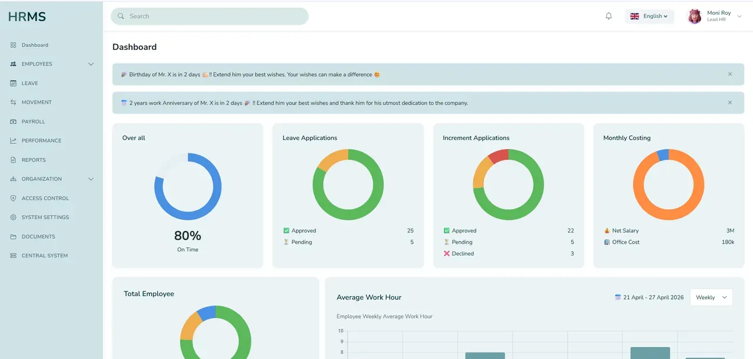Click the System Settings gear icon
Viewport: 753px width, 359px height.
pos(13,217)
